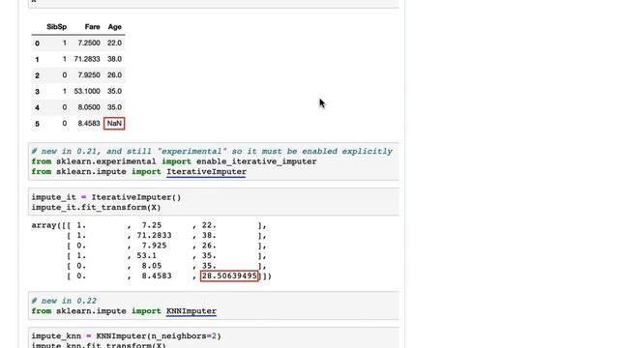Click the impute_it.fit_transform(X) line
Image resolution: width=619 pixels, height=348 pixels.
97,208
